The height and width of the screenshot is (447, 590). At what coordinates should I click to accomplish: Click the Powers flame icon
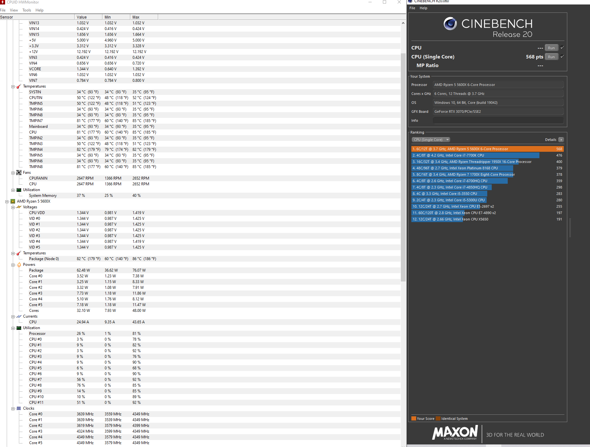pyautogui.click(x=19, y=265)
